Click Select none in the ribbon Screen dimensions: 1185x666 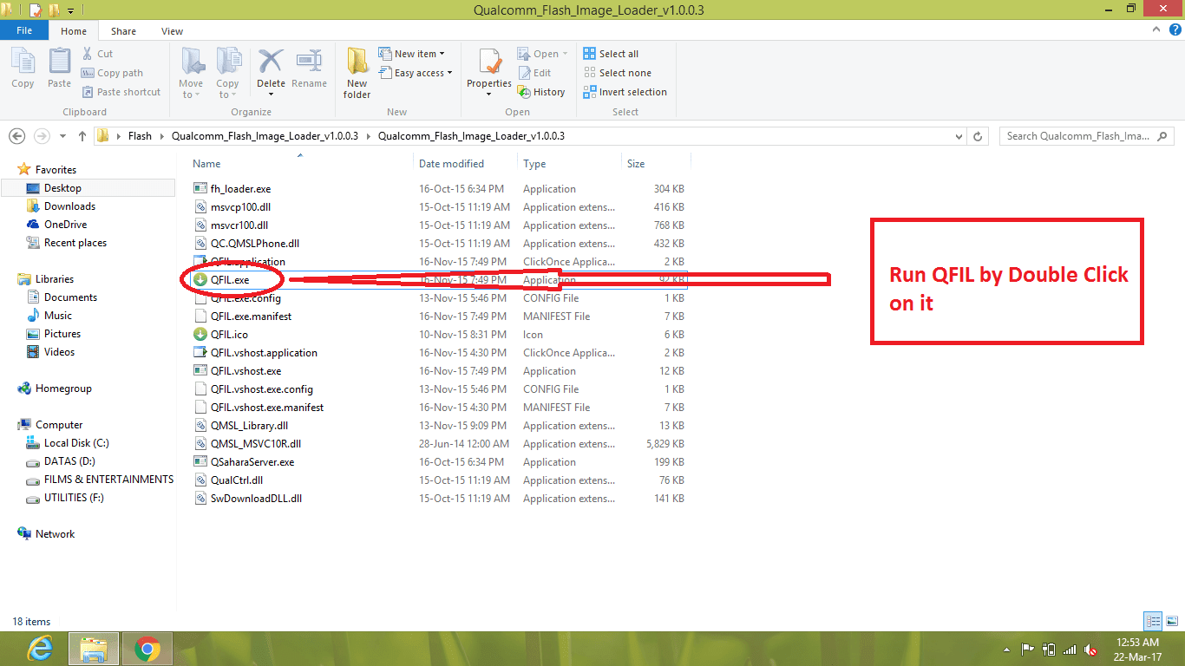tap(617, 73)
